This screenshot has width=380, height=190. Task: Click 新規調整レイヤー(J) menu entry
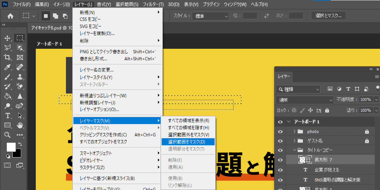(117, 103)
